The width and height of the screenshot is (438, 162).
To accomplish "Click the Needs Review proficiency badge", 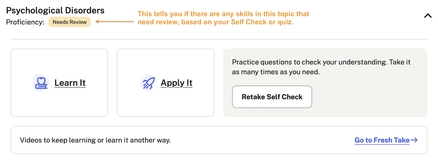I will click(70, 22).
